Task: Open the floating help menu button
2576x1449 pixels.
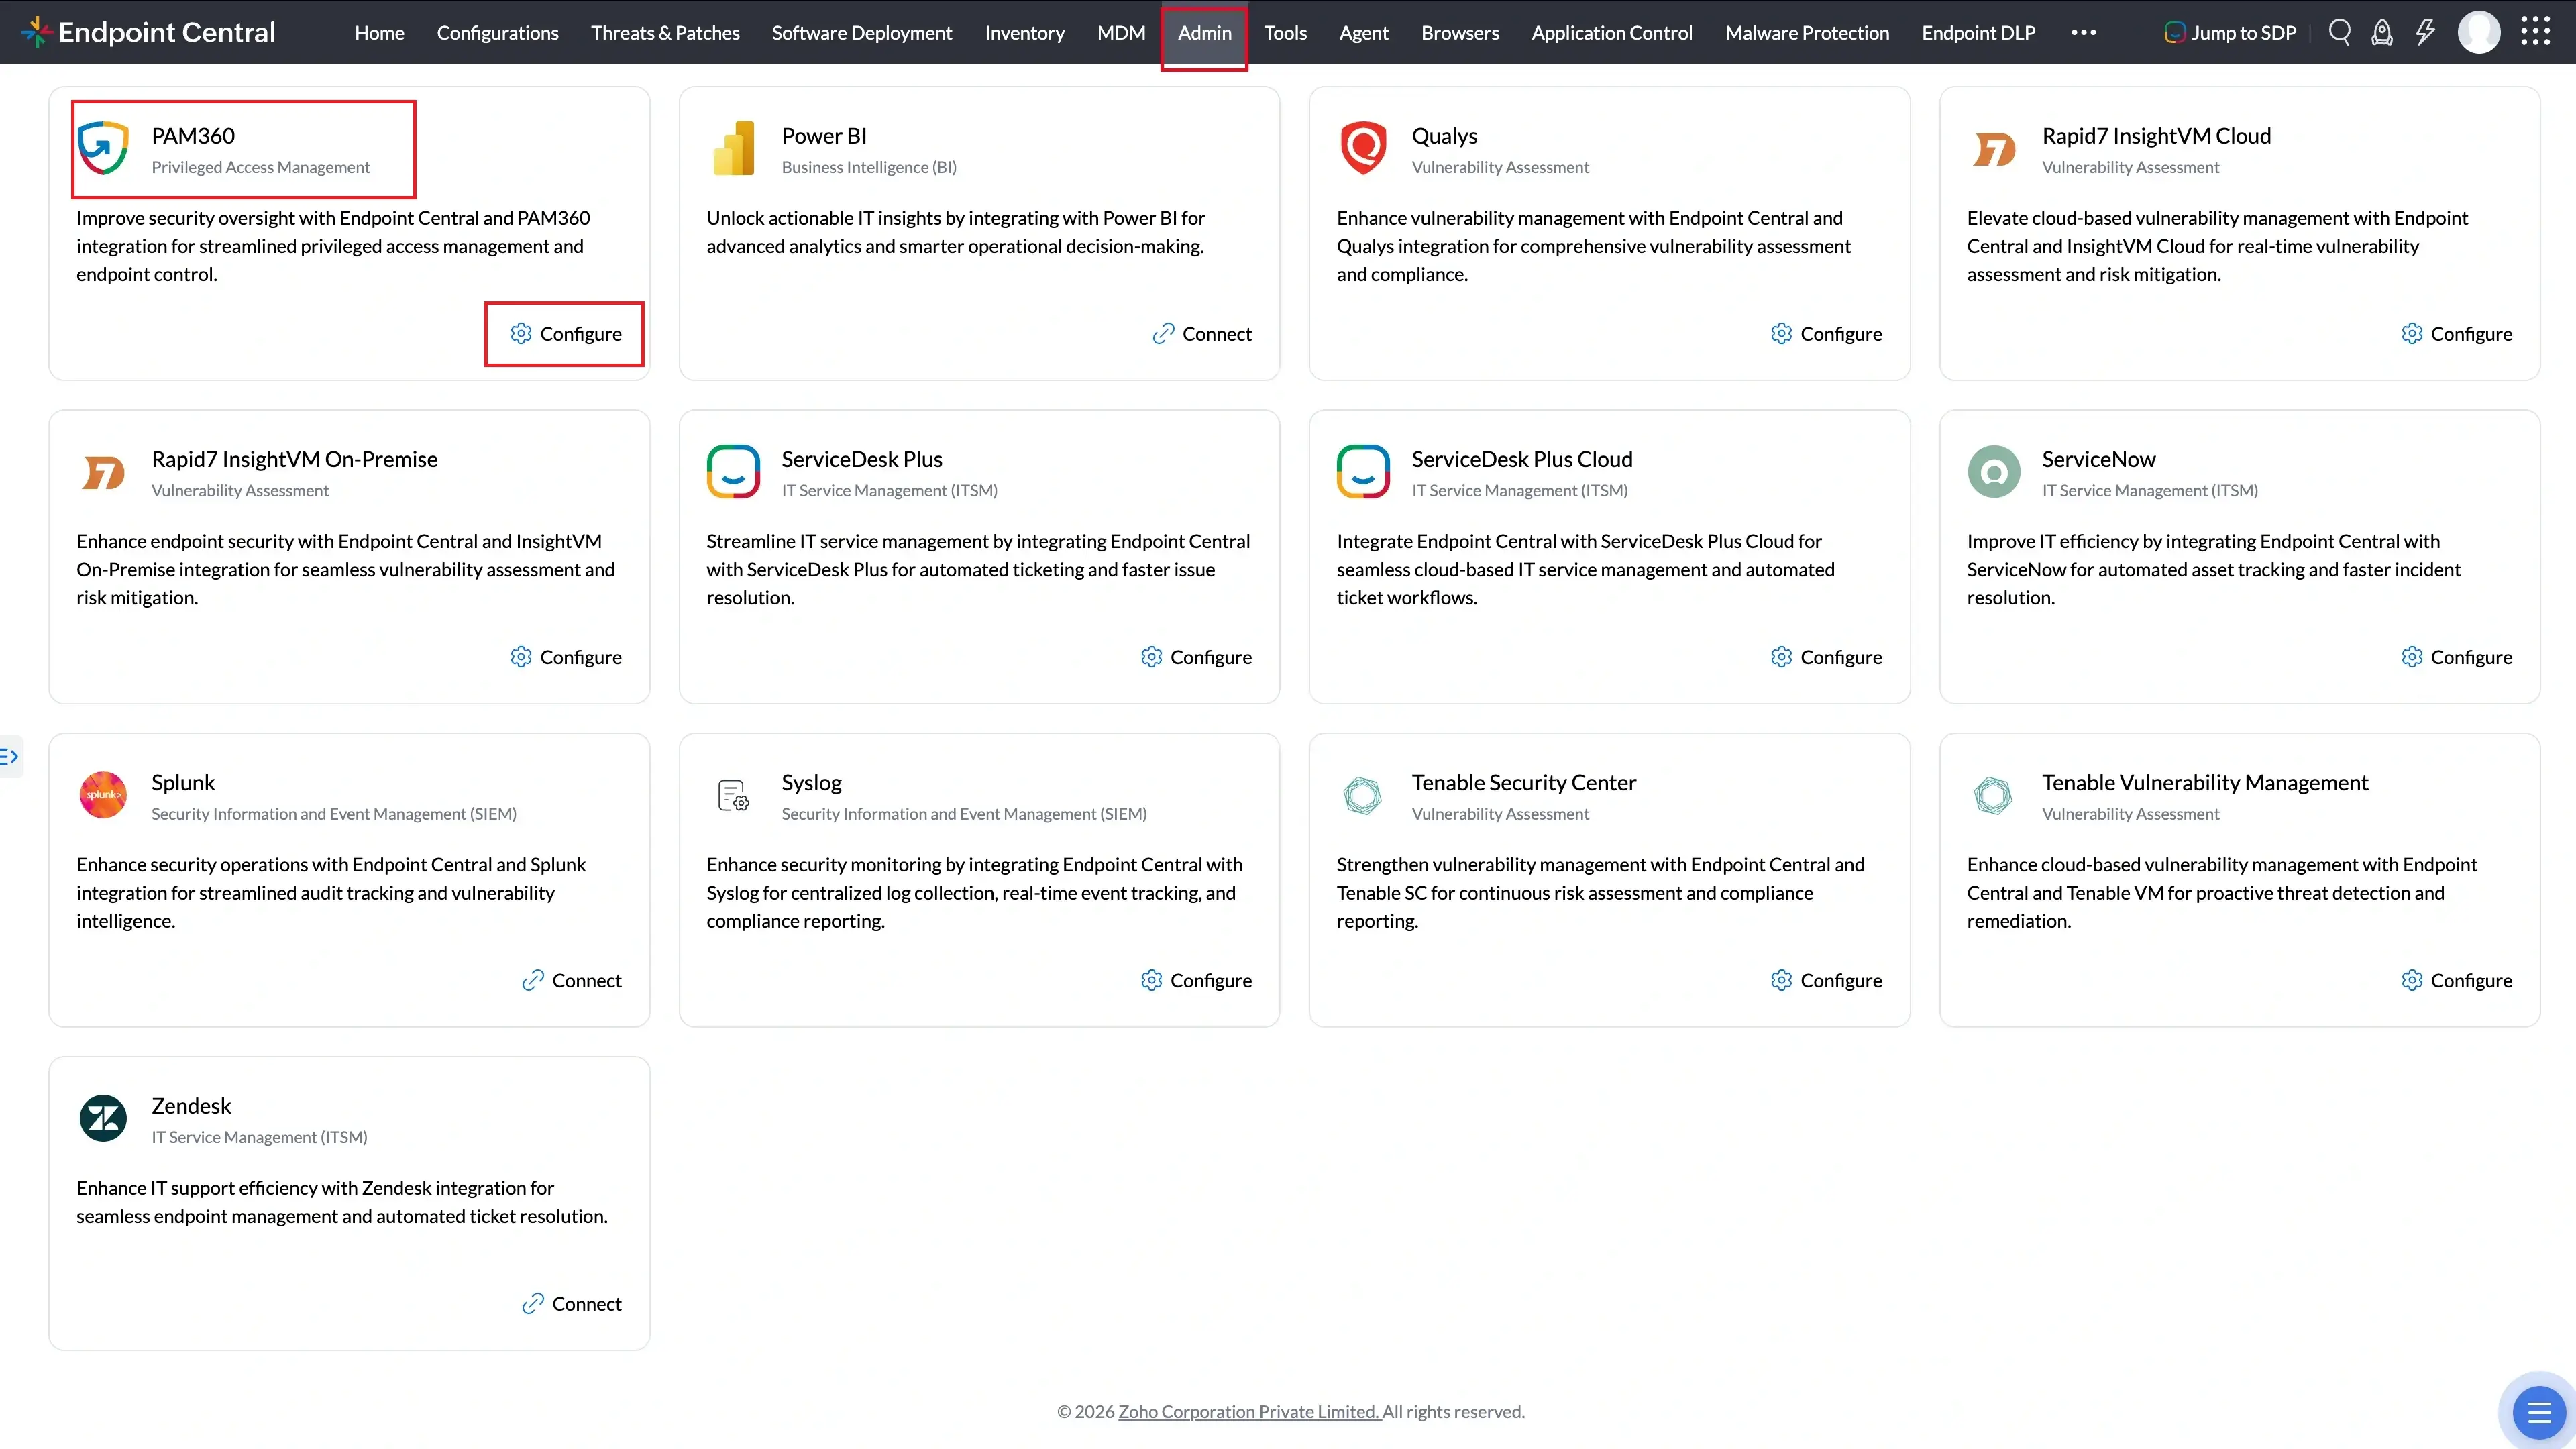Action: point(2539,1412)
